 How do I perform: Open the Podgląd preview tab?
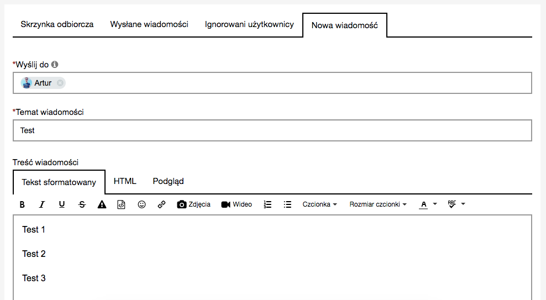[168, 181]
